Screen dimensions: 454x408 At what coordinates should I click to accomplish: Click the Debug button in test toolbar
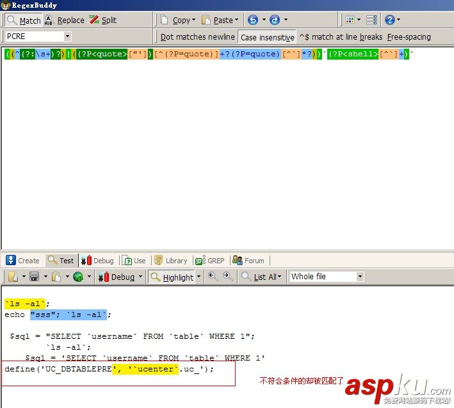pyautogui.click(x=117, y=277)
